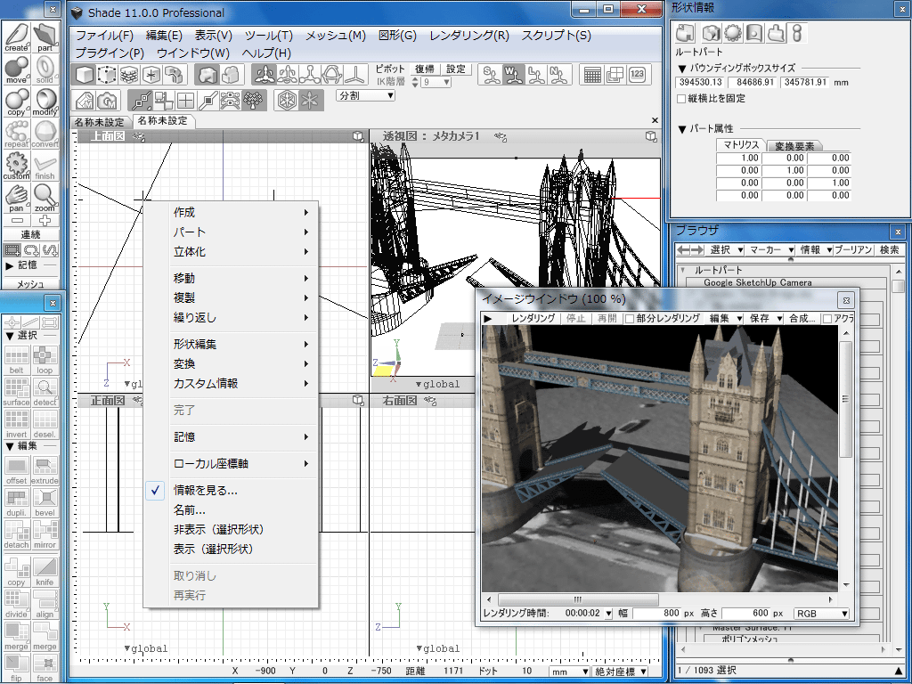Step the IK階層 spinner arrows
Viewport: 912px width, 684px height.
tap(415, 83)
